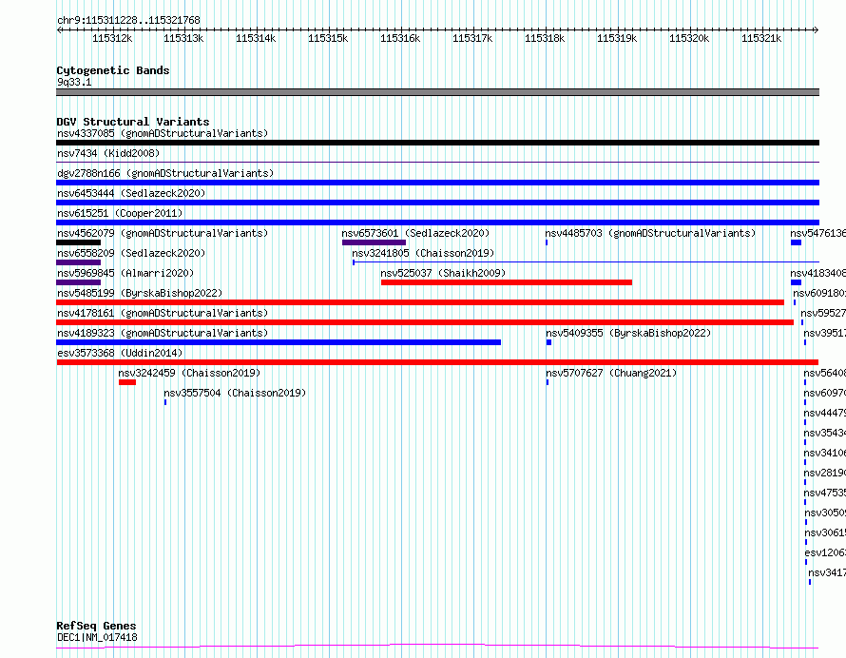Click chr9:115311228..115321768 coordinates text
The height and width of the screenshot is (658, 846).
coord(128,21)
